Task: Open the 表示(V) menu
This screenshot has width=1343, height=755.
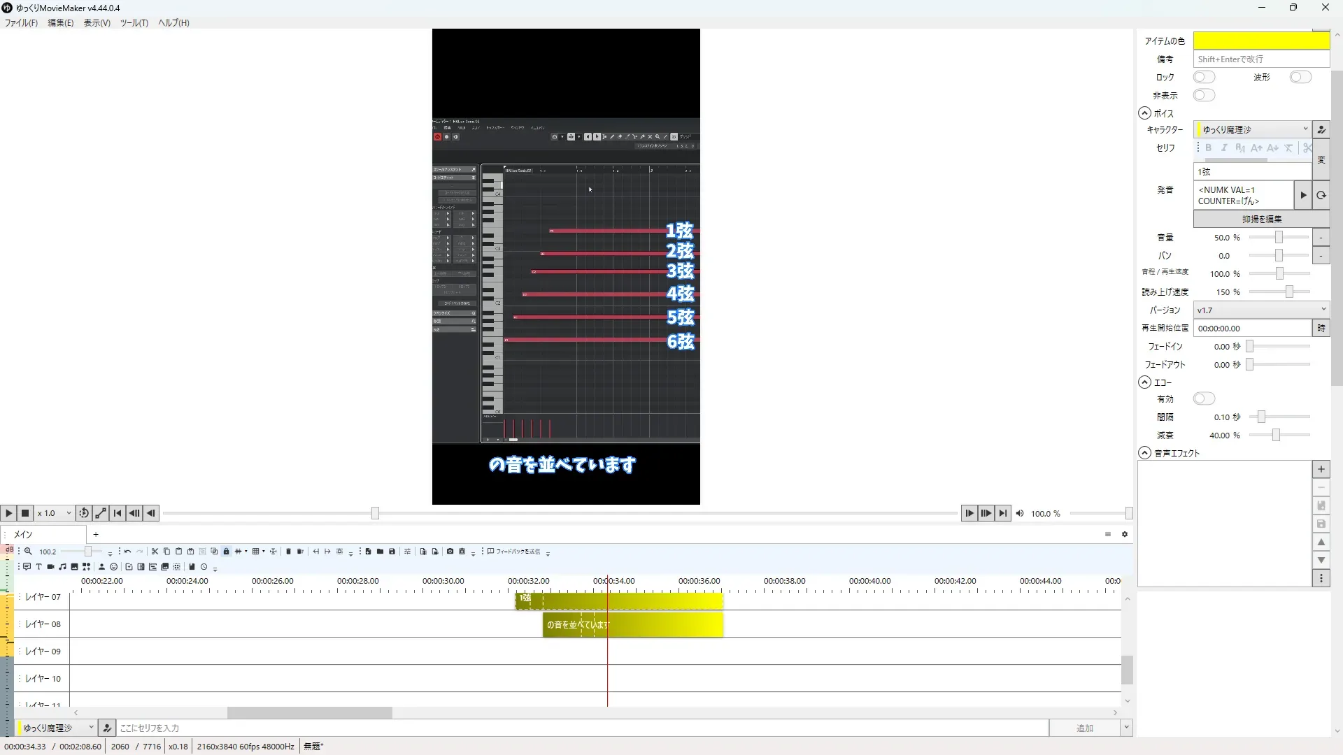Action: point(97,23)
